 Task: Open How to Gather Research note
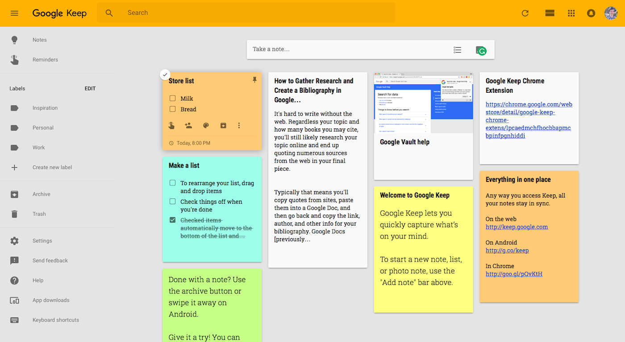click(317, 170)
